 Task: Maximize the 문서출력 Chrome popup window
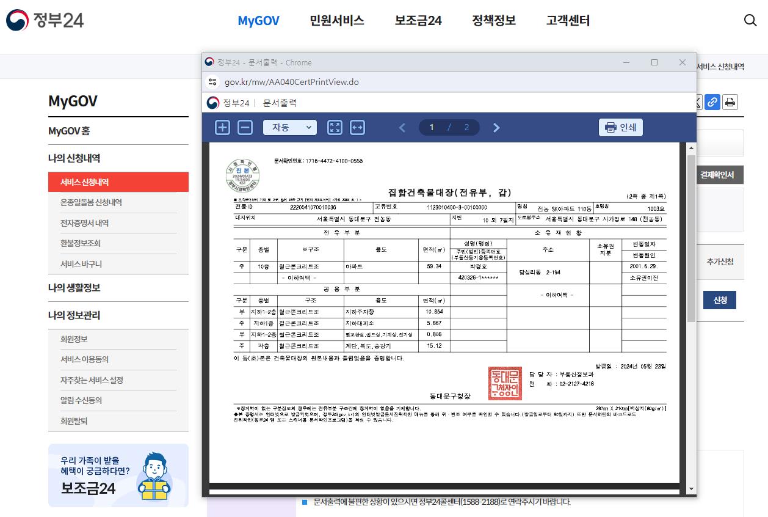click(x=654, y=62)
